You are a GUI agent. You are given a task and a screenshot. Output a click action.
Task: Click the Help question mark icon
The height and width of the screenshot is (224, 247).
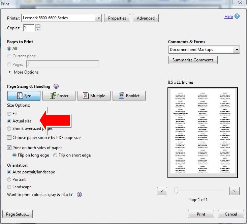(x=237, y=16)
